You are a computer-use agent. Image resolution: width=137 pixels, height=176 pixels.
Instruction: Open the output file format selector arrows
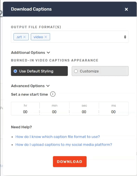point(125,37)
